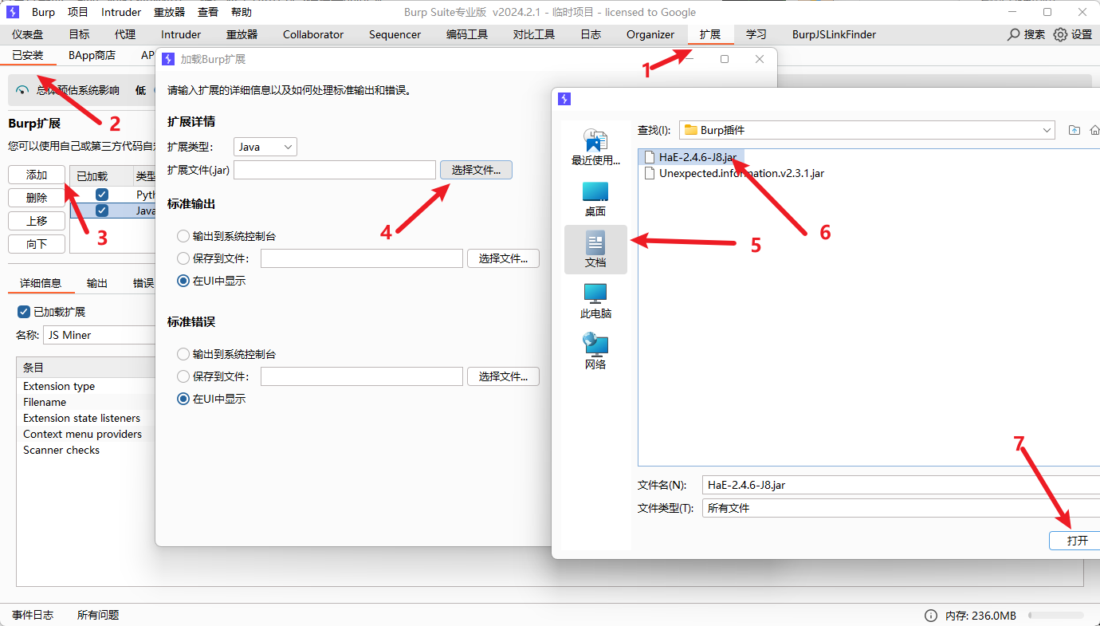
Task: Select standard output 输出到系统控制台 radio
Action: (x=183, y=236)
